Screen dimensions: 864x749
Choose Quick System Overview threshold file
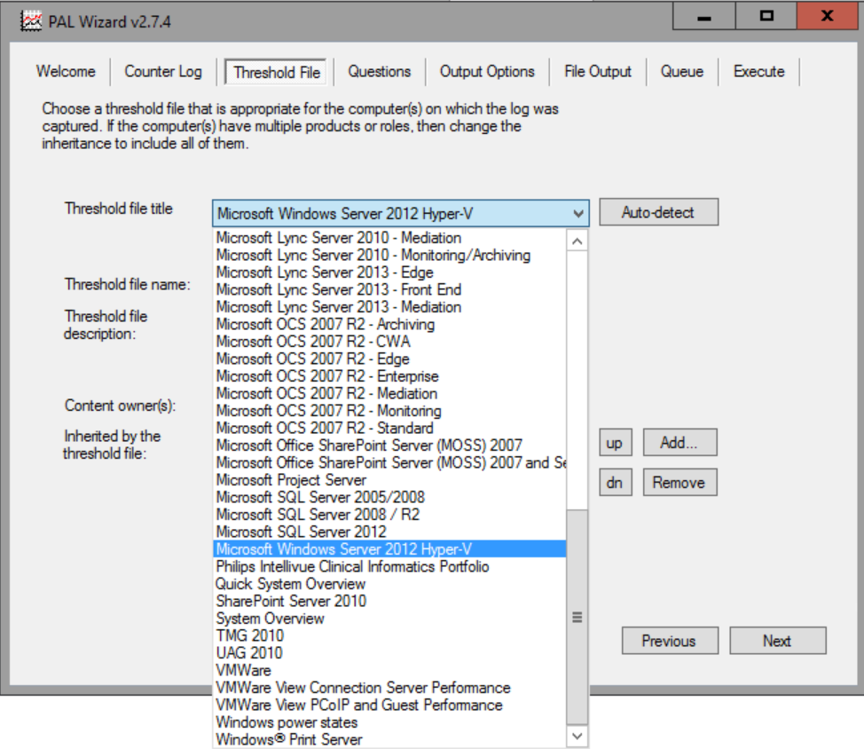point(290,584)
